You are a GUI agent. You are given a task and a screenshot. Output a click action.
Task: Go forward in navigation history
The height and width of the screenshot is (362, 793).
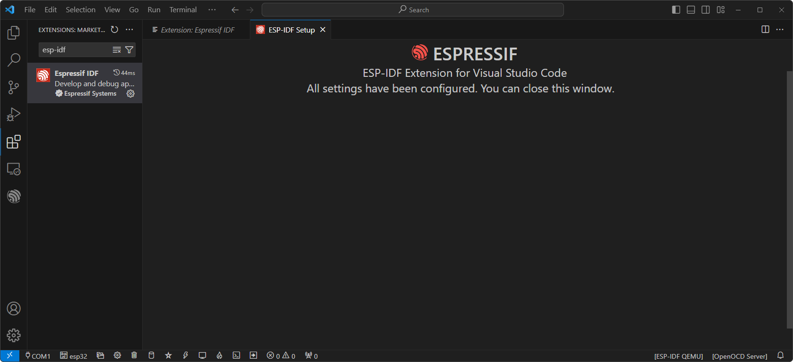250,9
